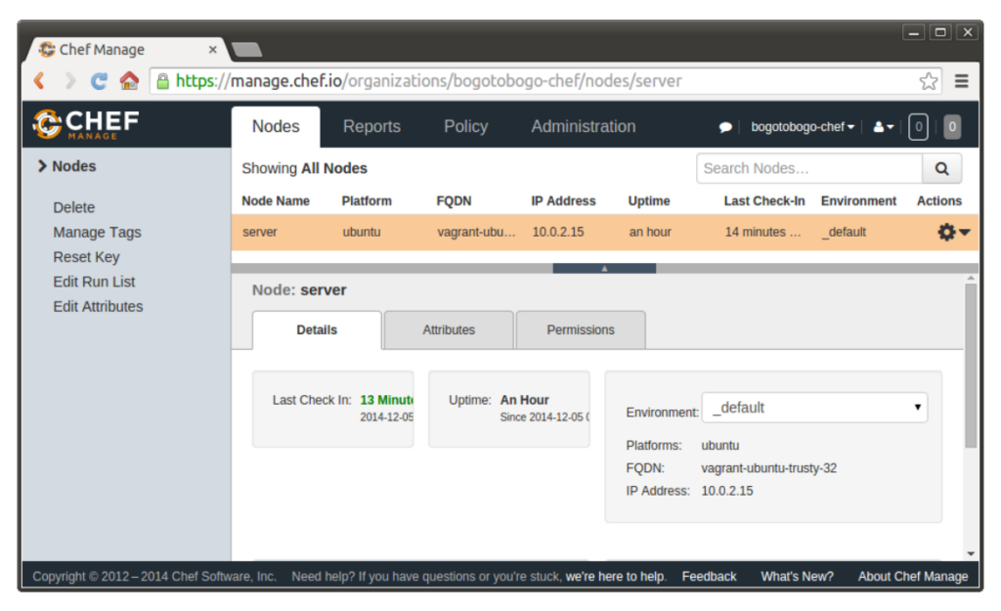The width and height of the screenshot is (1001, 611).
Task: Open the chat bubble feedback icon
Action: pyautogui.click(x=725, y=127)
